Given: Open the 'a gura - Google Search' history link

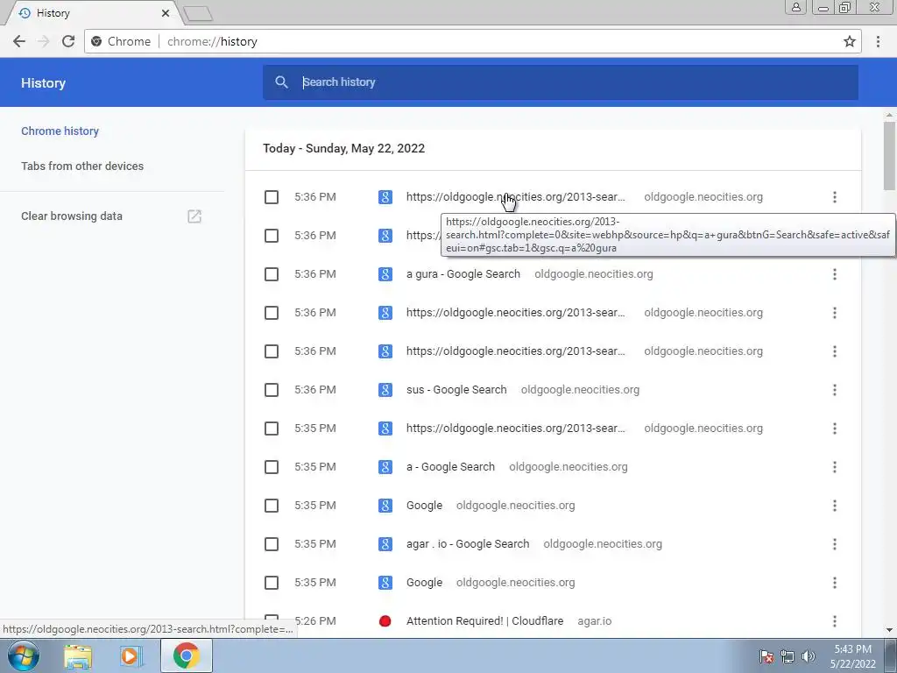Looking at the screenshot, I should [463, 274].
